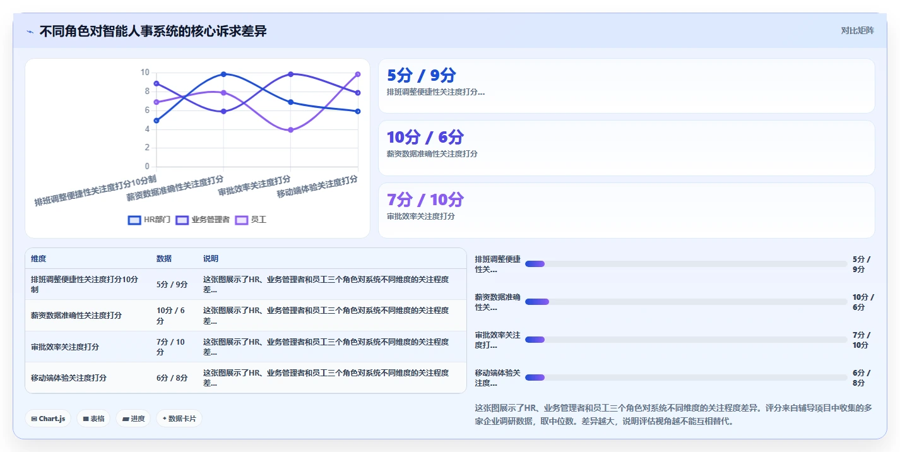Click 业务管理者 data point at value 10 on 审批效率
This screenshot has width=900, height=452.
290,74
